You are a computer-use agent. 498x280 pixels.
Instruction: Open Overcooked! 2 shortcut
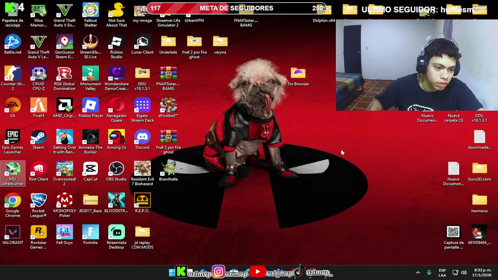click(64, 174)
